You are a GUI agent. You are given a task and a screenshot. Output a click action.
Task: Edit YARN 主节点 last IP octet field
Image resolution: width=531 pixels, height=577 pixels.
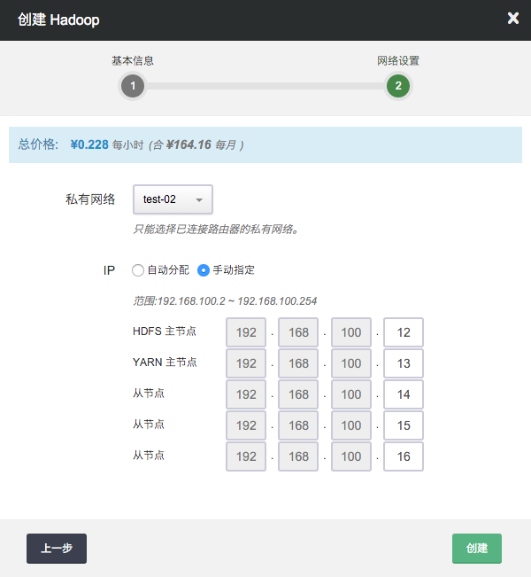[x=404, y=363]
